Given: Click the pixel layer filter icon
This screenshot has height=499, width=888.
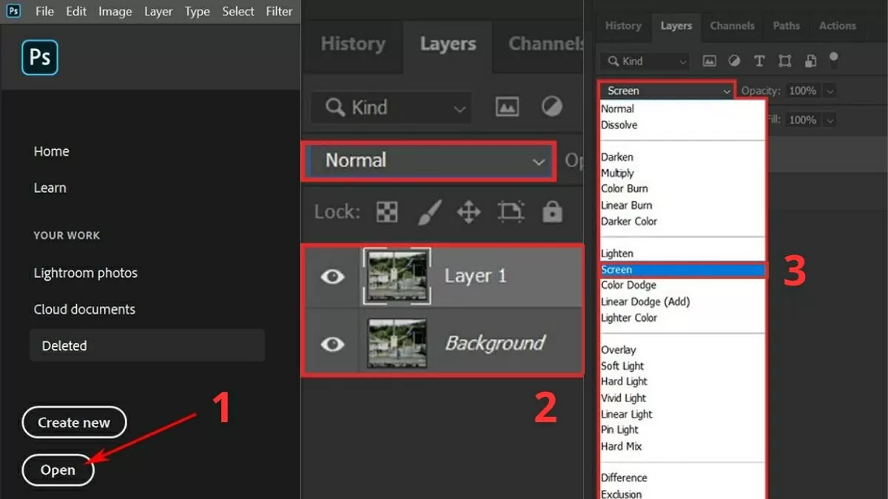Looking at the screenshot, I should pos(709,61).
